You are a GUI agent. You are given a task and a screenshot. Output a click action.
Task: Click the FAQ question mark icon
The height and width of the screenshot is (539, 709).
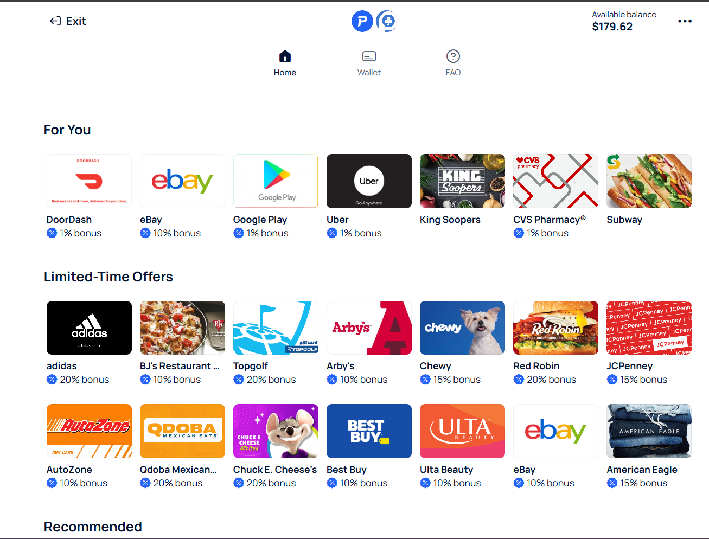[453, 56]
